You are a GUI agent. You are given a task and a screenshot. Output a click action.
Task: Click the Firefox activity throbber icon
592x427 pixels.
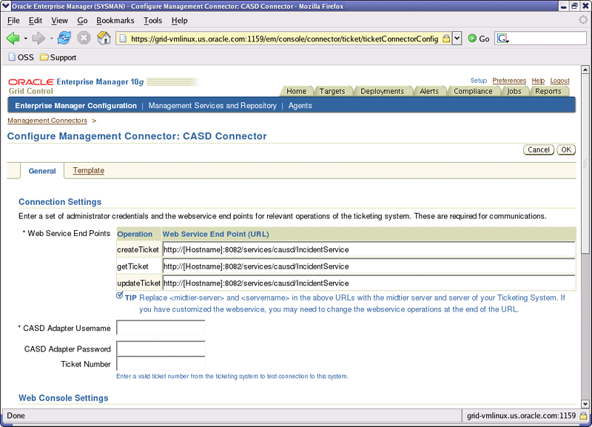point(583,20)
